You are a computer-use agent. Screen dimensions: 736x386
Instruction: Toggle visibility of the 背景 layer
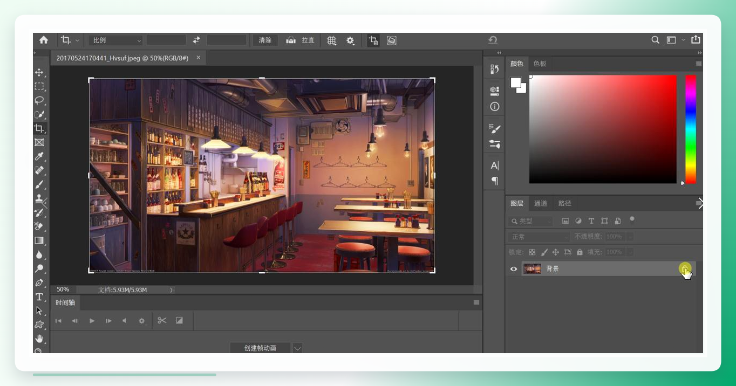514,269
